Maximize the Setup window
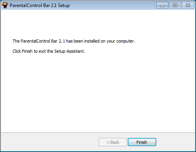Image resolution: width=196 pixels, height=152 pixels. pos(175,5)
